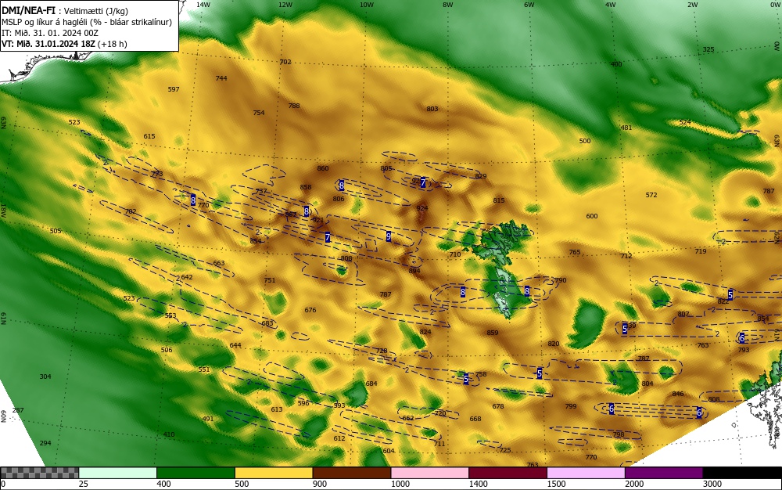Click the map value 846
The width and height of the screenshot is (782, 490).
(x=678, y=394)
